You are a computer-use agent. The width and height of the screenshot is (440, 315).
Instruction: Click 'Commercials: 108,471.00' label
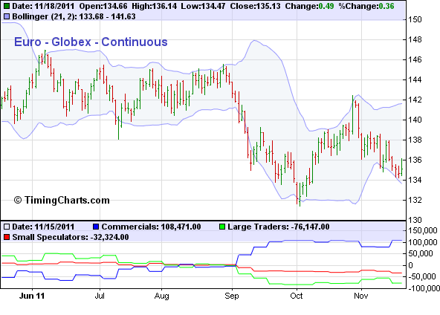click(x=152, y=227)
